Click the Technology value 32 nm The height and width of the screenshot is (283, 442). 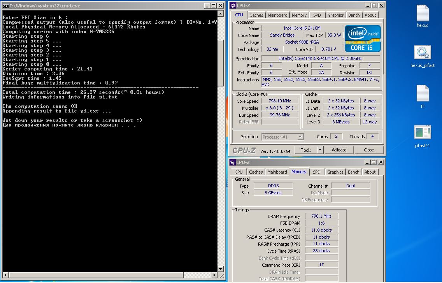pyautogui.click(x=272, y=49)
